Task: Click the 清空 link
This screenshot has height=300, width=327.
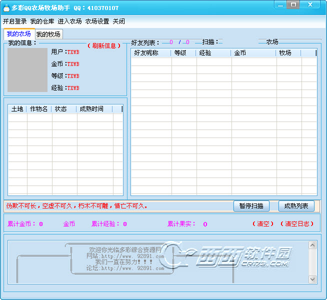Action: click(x=263, y=224)
